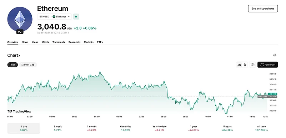Select the 1 week range
286x138 pixels.
[57, 128]
